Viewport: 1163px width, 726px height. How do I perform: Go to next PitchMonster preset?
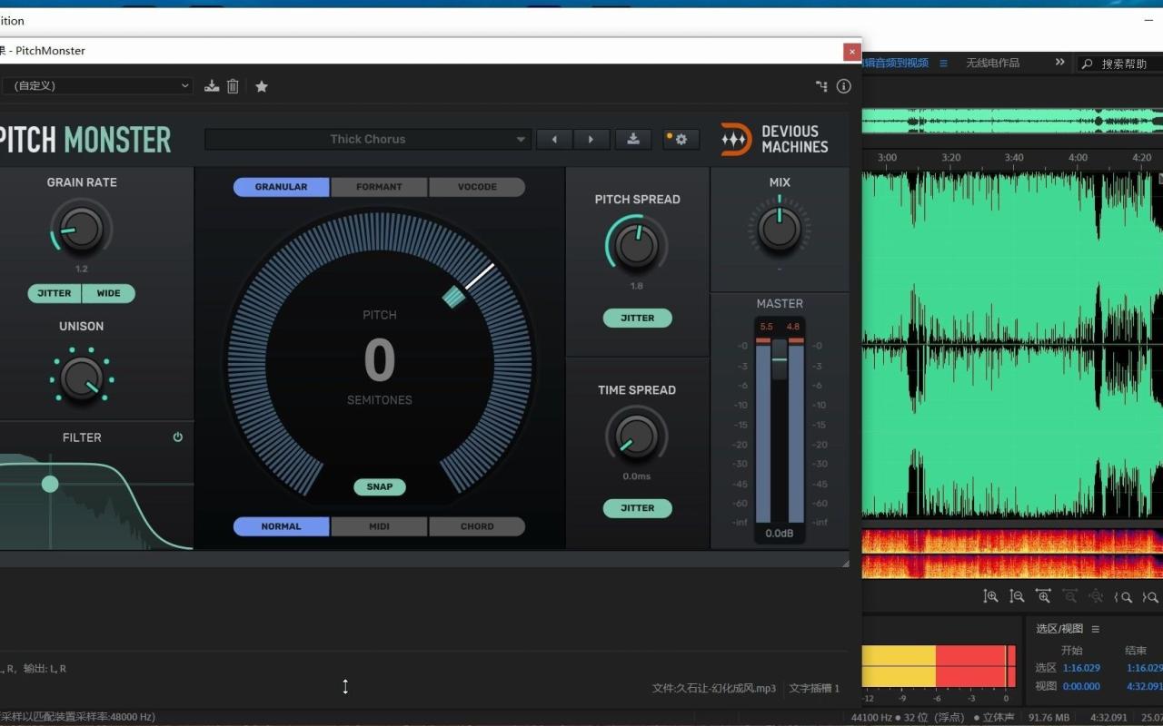(x=591, y=139)
